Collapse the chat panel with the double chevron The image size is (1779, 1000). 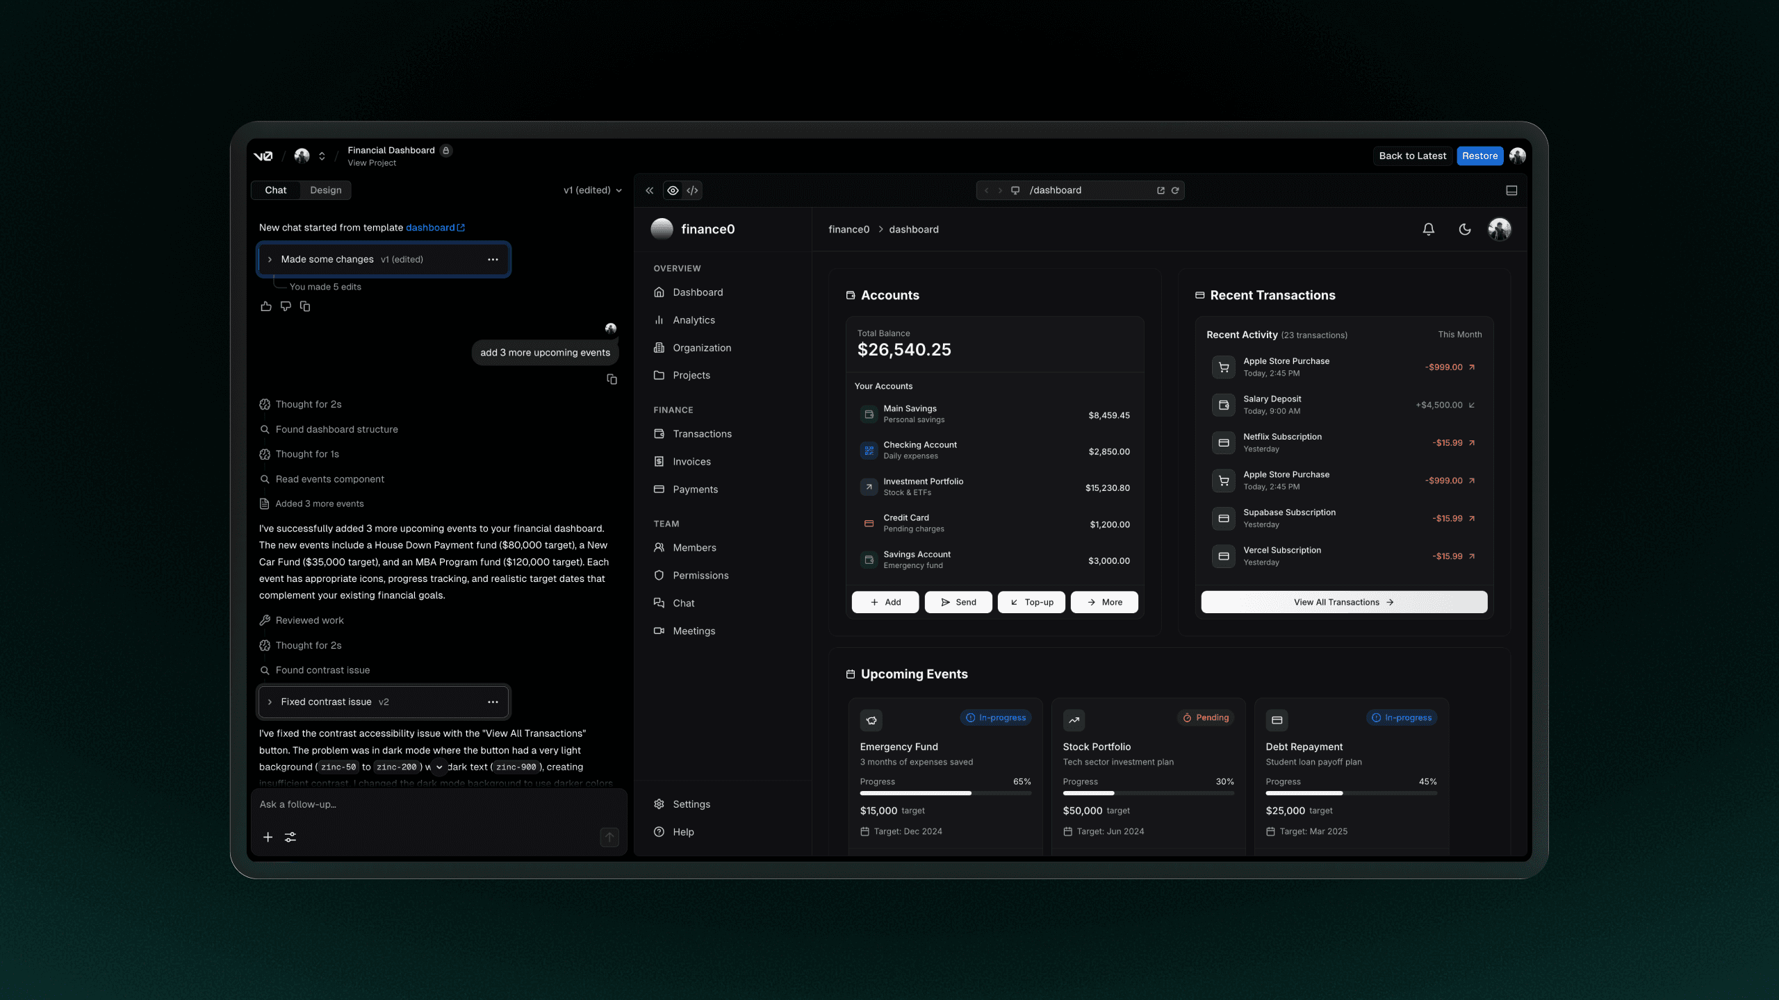pyautogui.click(x=649, y=190)
